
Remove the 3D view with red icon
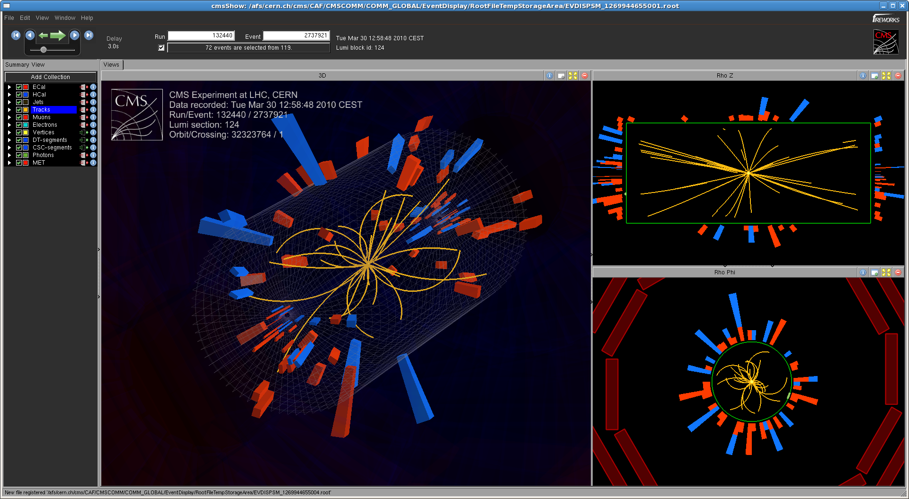click(x=585, y=76)
